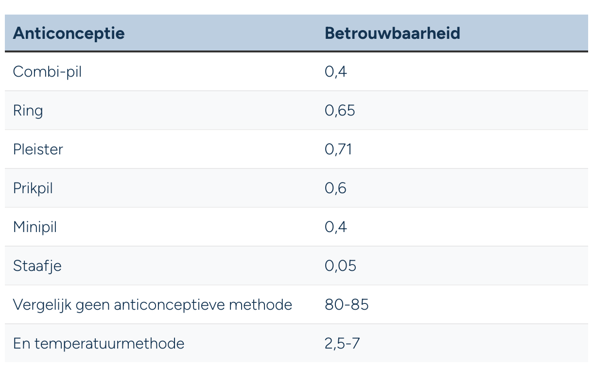The width and height of the screenshot is (593, 367).
Task: Click the Staafje cell
Action: point(37,266)
